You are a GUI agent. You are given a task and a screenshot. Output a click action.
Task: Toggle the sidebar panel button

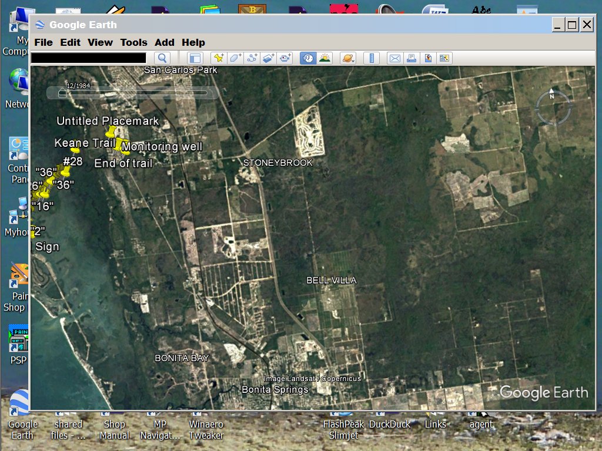point(195,58)
